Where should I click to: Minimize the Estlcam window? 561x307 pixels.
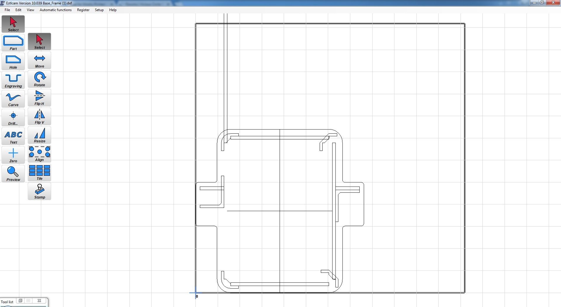(534, 3)
